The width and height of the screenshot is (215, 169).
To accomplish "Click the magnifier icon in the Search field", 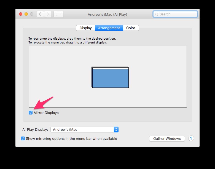I will (x=156, y=14).
